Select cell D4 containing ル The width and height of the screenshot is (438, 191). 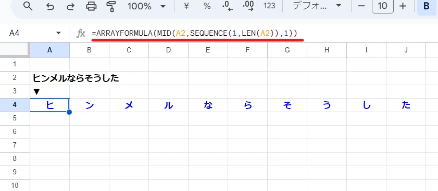click(168, 105)
